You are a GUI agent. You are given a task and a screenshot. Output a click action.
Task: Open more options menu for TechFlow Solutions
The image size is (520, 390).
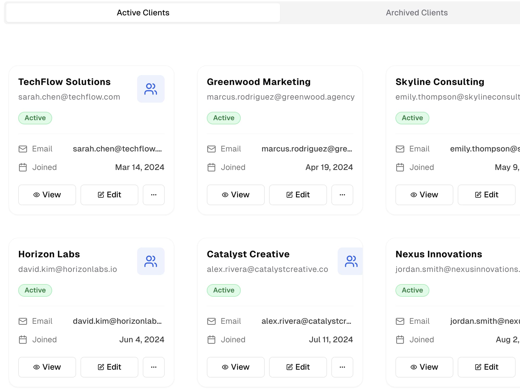[x=154, y=195]
